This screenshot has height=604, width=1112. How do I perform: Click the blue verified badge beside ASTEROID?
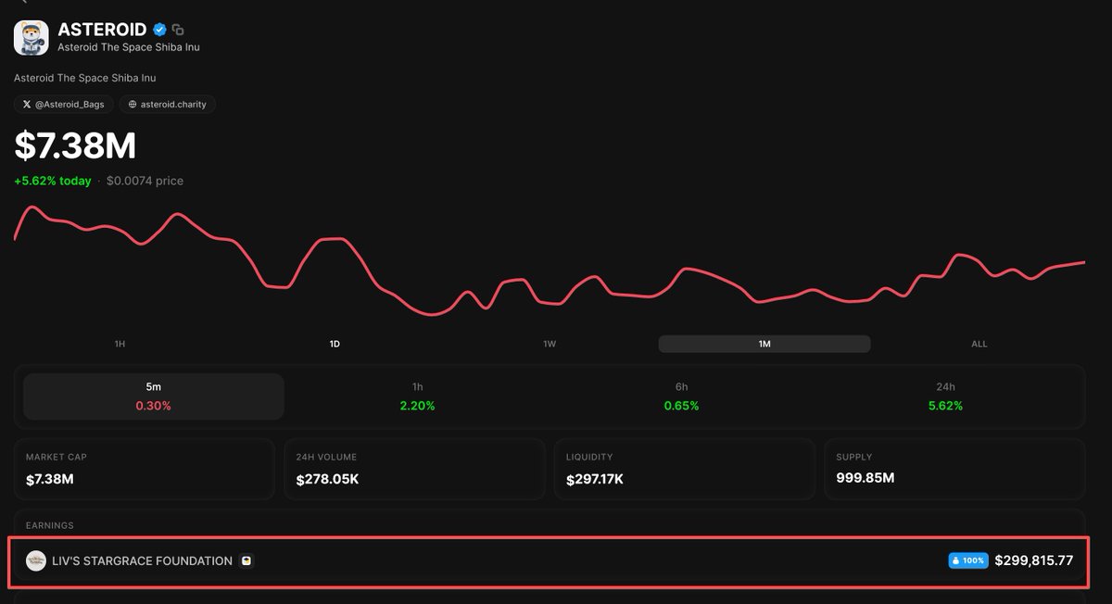click(159, 30)
